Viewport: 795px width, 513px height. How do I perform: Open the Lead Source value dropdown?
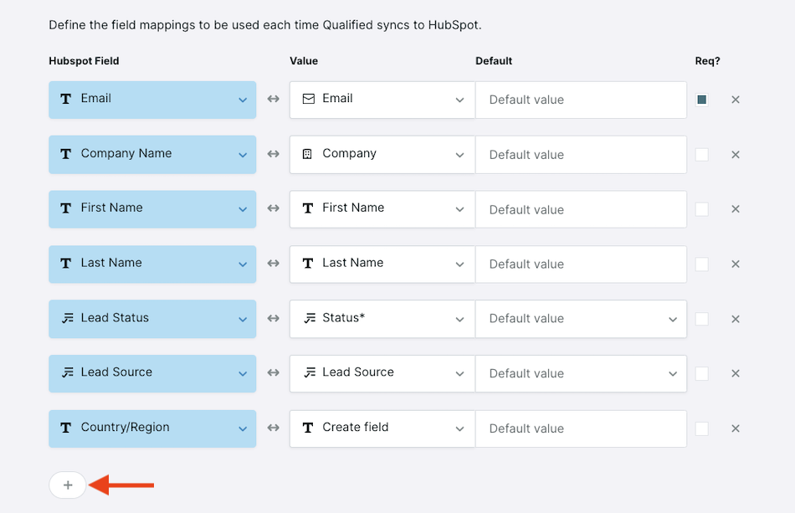(382, 373)
